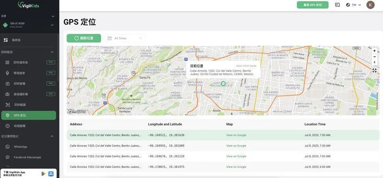Click the live dashboard icon
Viewport: 383px width, 178px height.
[x=8, y=63]
